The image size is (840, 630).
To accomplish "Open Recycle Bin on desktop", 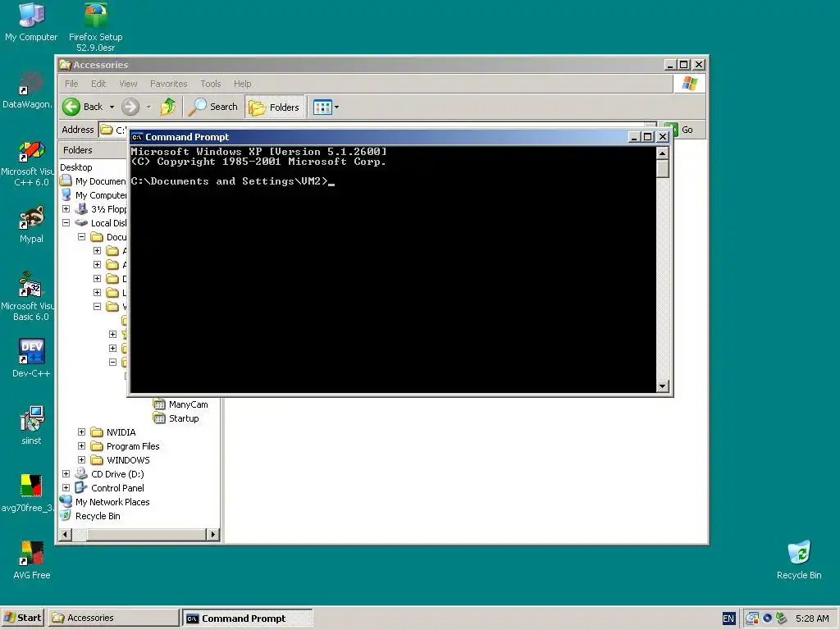I will tap(799, 560).
